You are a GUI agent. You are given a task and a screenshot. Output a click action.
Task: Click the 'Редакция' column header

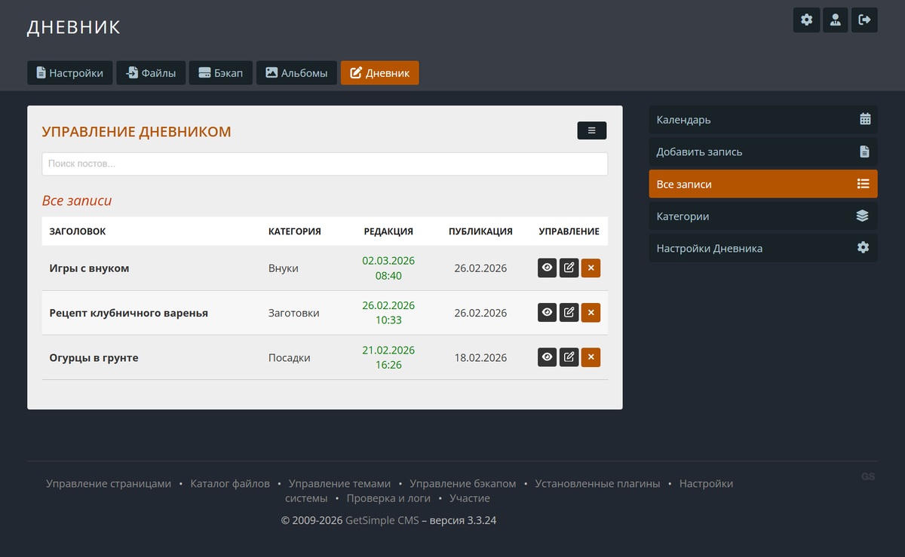(388, 231)
